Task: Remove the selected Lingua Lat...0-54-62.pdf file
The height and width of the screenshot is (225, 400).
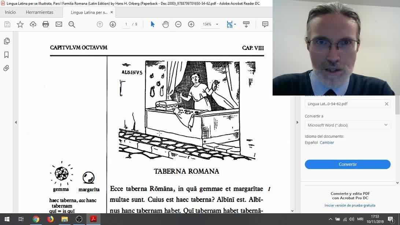Action: pyautogui.click(x=386, y=104)
